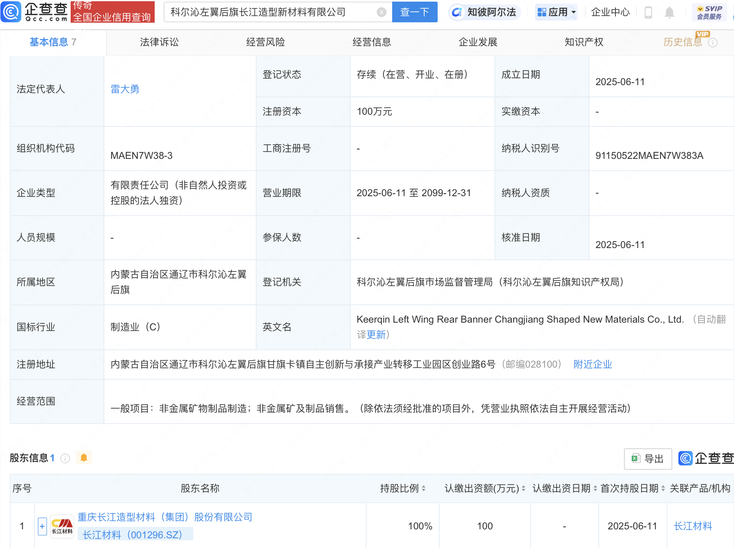Screen dimensions: 734x548
Task: Open related product 长江材料 link
Action: (x=693, y=526)
